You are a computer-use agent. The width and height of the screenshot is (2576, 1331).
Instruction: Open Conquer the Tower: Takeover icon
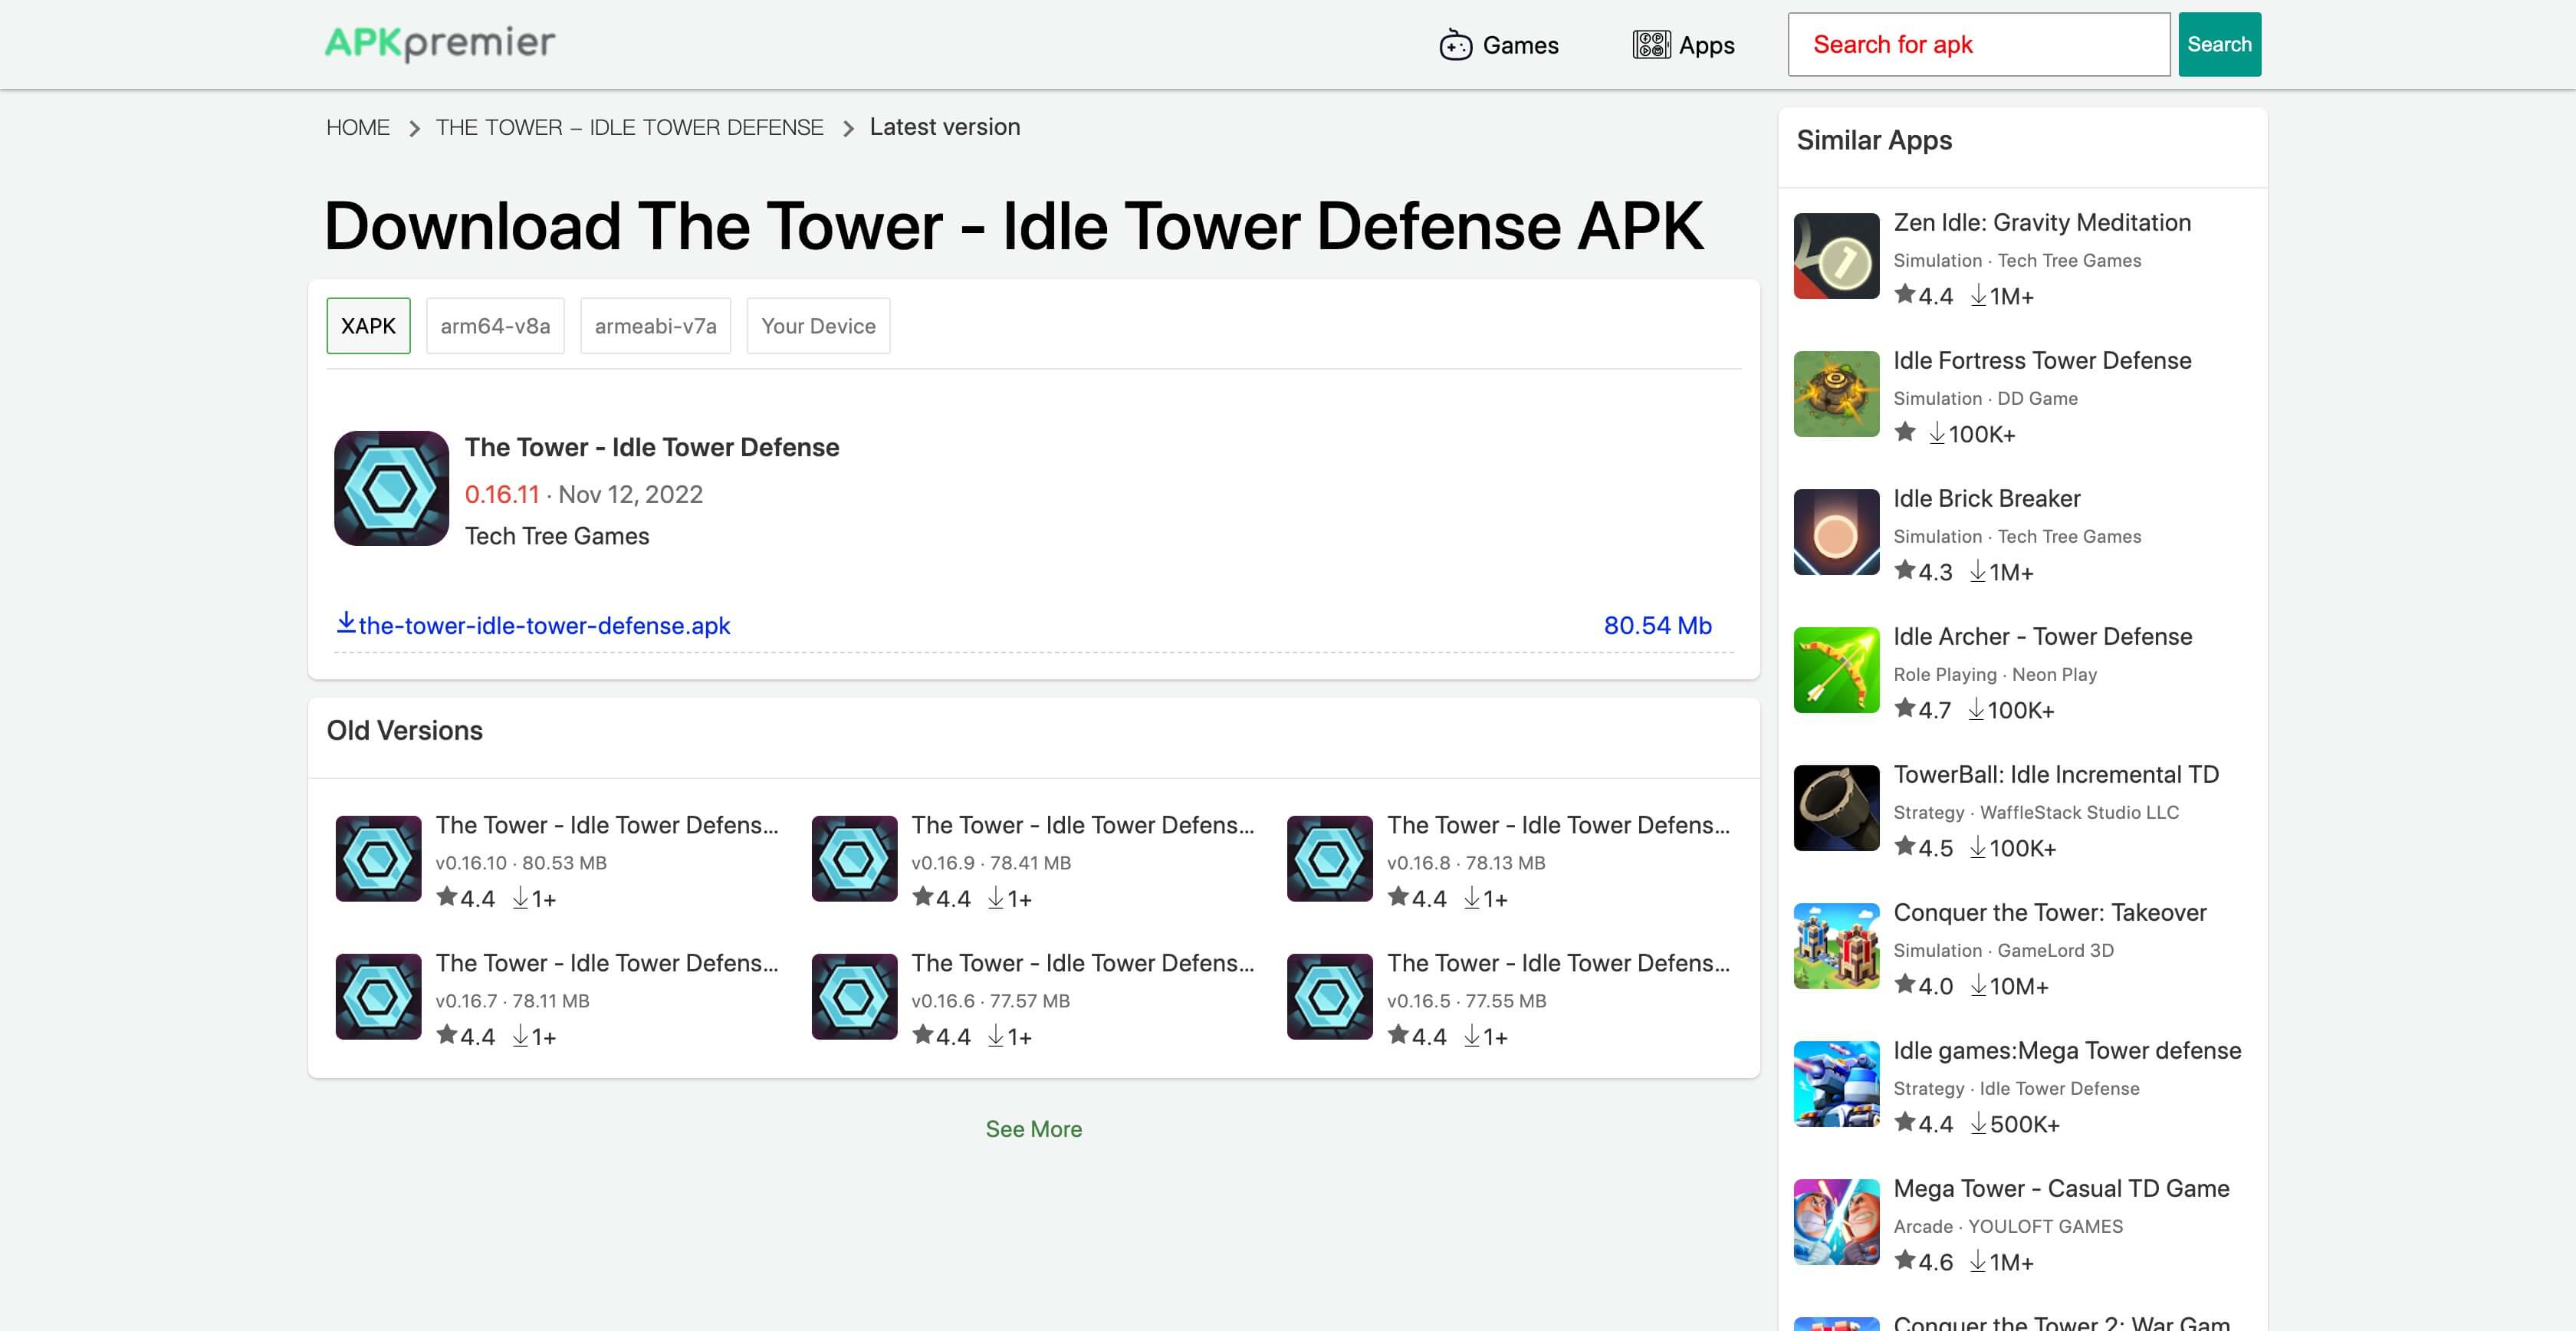coord(1836,946)
